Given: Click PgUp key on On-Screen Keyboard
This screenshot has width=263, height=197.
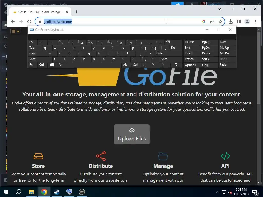Looking at the screenshot, I should (209, 42).
